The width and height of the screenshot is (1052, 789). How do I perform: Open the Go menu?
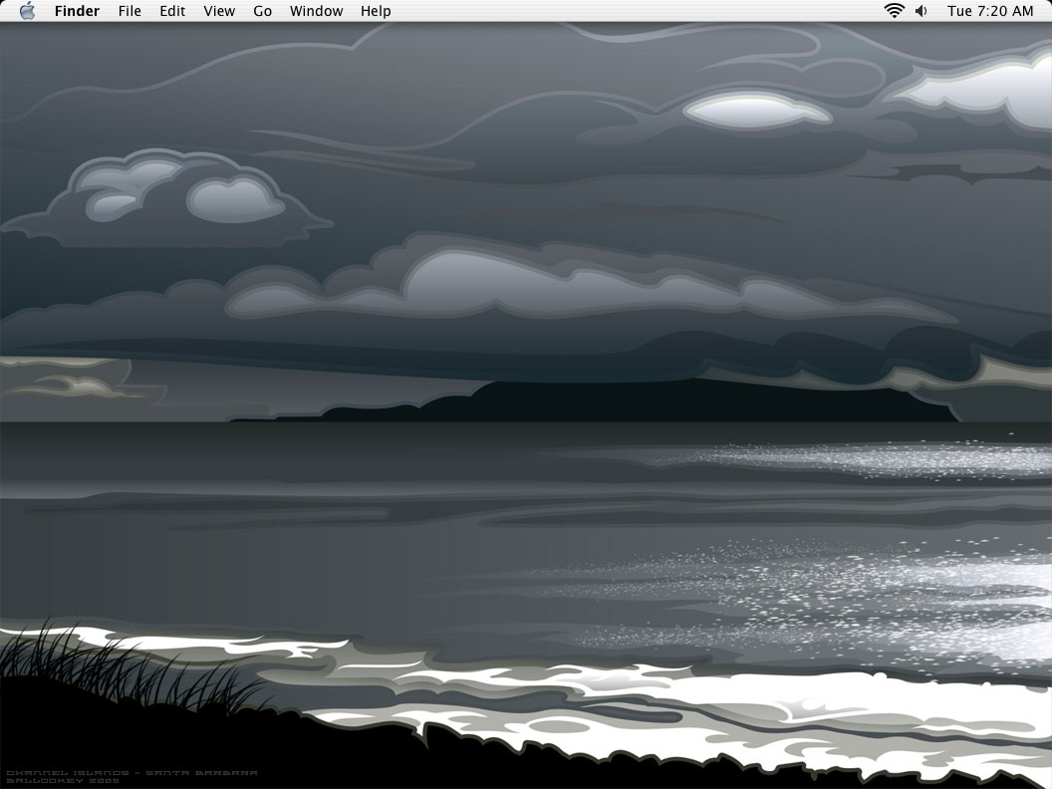click(262, 11)
